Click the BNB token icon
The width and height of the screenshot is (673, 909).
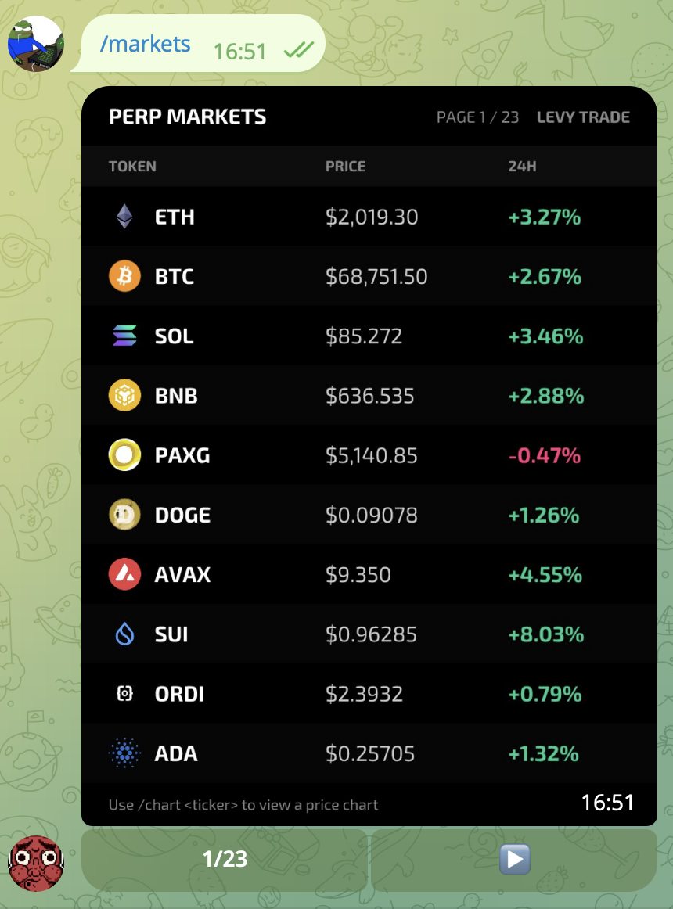point(124,396)
